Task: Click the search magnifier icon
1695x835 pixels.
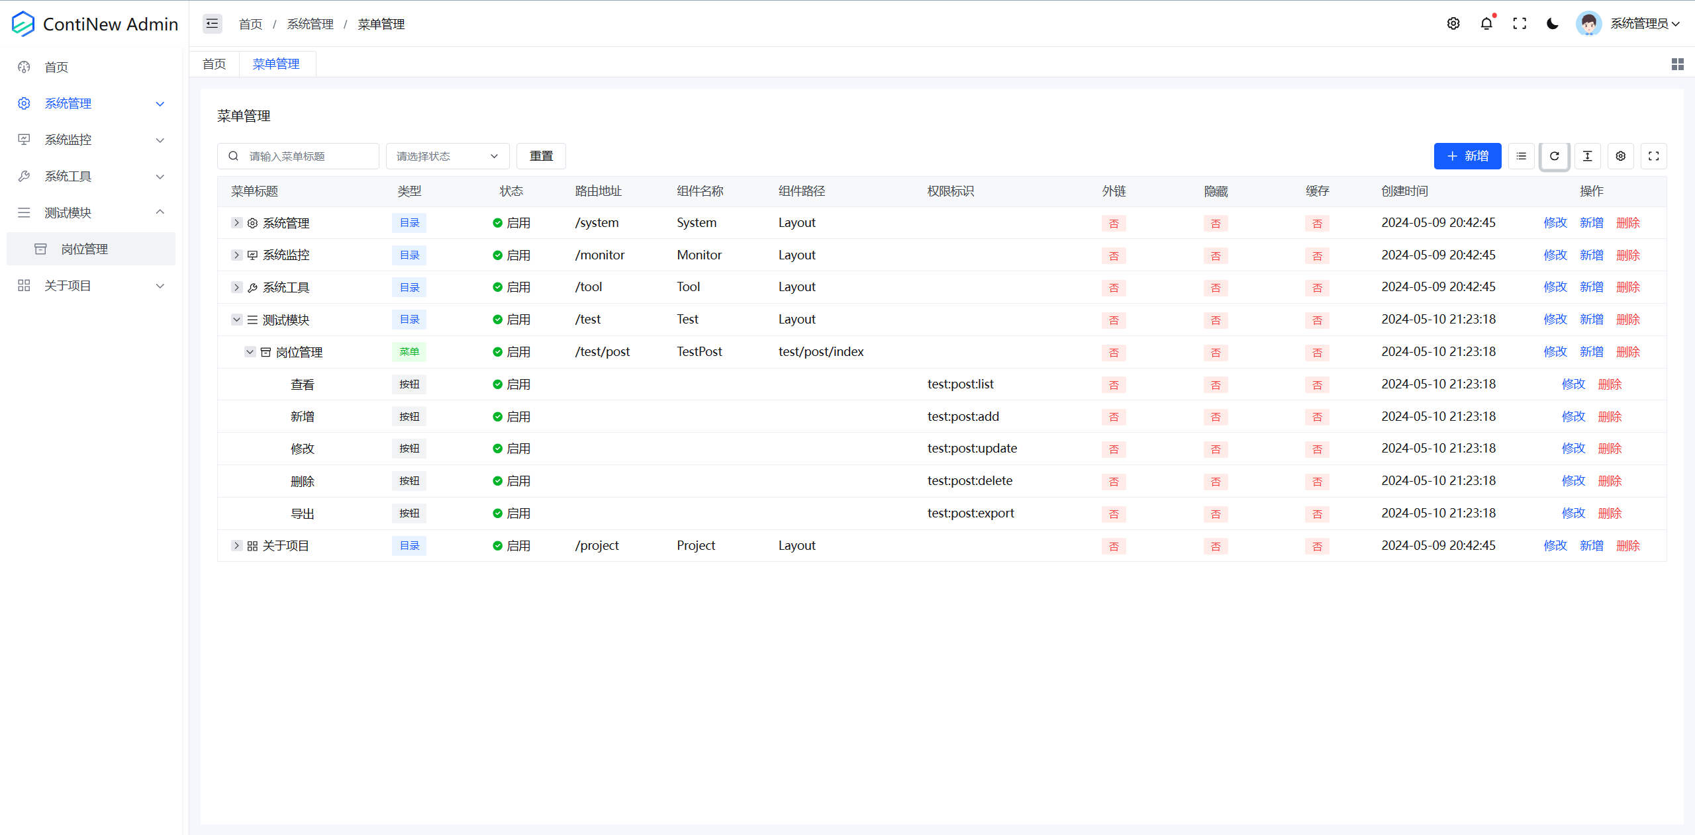Action: coord(233,156)
